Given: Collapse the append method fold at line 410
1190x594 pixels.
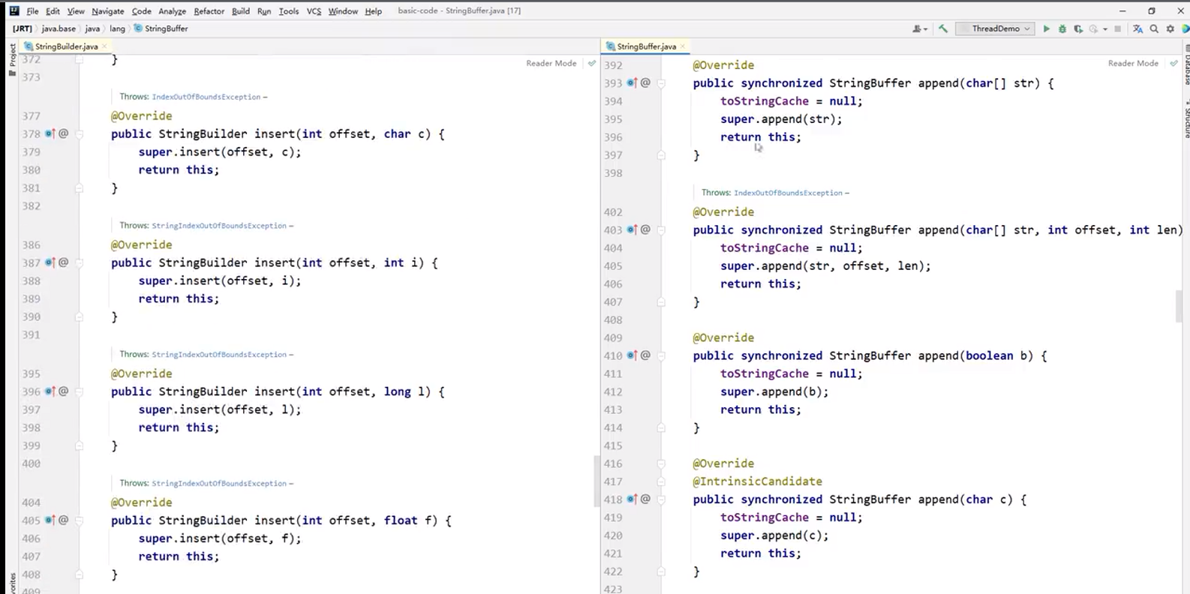Looking at the screenshot, I should [661, 356].
